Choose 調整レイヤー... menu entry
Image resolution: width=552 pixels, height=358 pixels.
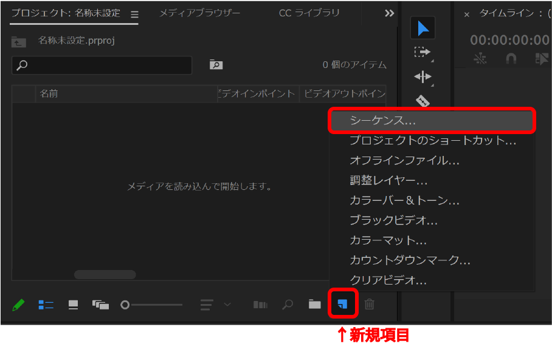coord(388,181)
